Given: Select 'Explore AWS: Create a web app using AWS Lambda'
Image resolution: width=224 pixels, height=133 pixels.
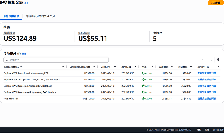Looking at the screenshot, I should tap(30, 92).
